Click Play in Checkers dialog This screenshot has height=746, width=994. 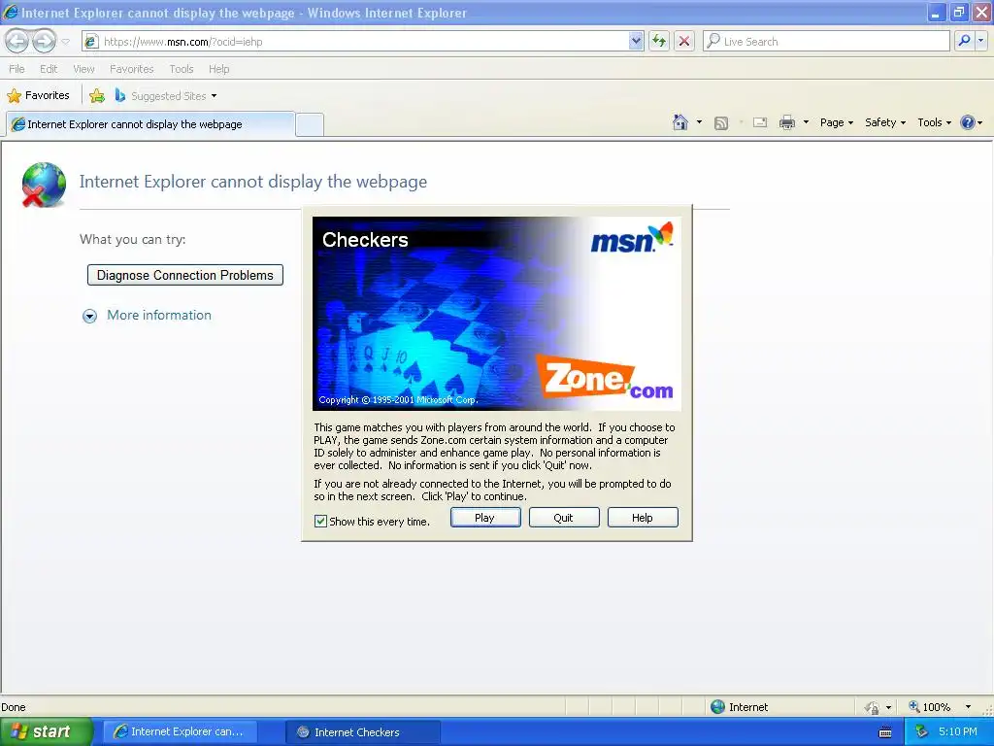point(485,518)
